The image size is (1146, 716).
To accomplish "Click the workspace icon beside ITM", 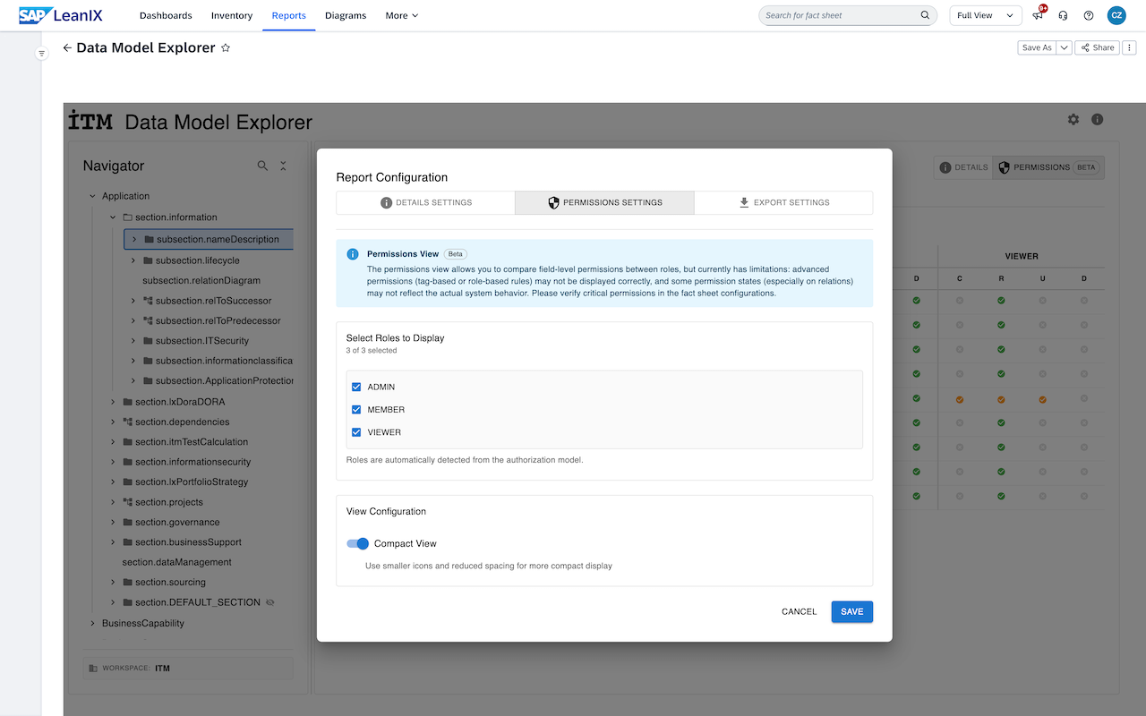I will pos(93,669).
